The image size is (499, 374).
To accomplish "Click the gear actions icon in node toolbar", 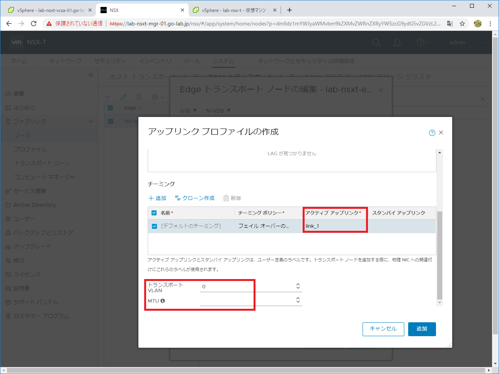I will [x=155, y=97].
